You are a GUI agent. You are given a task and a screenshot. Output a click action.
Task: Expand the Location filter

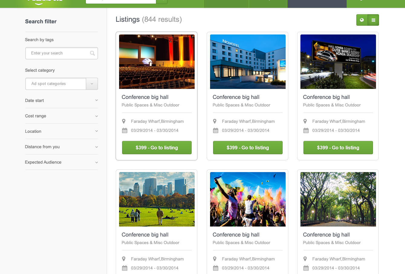(x=62, y=131)
